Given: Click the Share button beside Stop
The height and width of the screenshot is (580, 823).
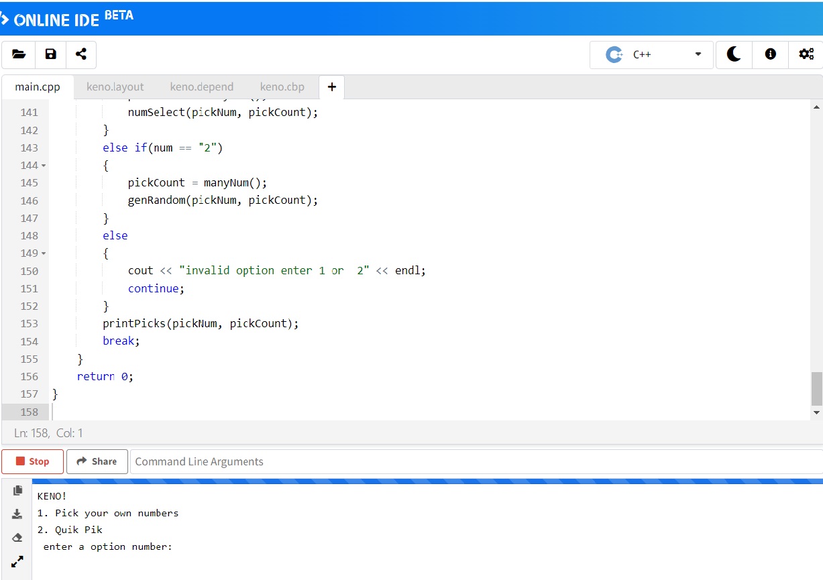Looking at the screenshot, I should (x=97, y=461).
